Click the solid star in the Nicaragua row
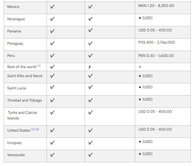 click(140, 18)
